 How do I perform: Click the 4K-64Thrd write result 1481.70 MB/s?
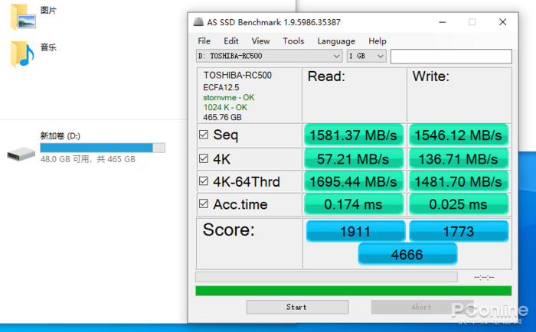click(x=459, y=181)
